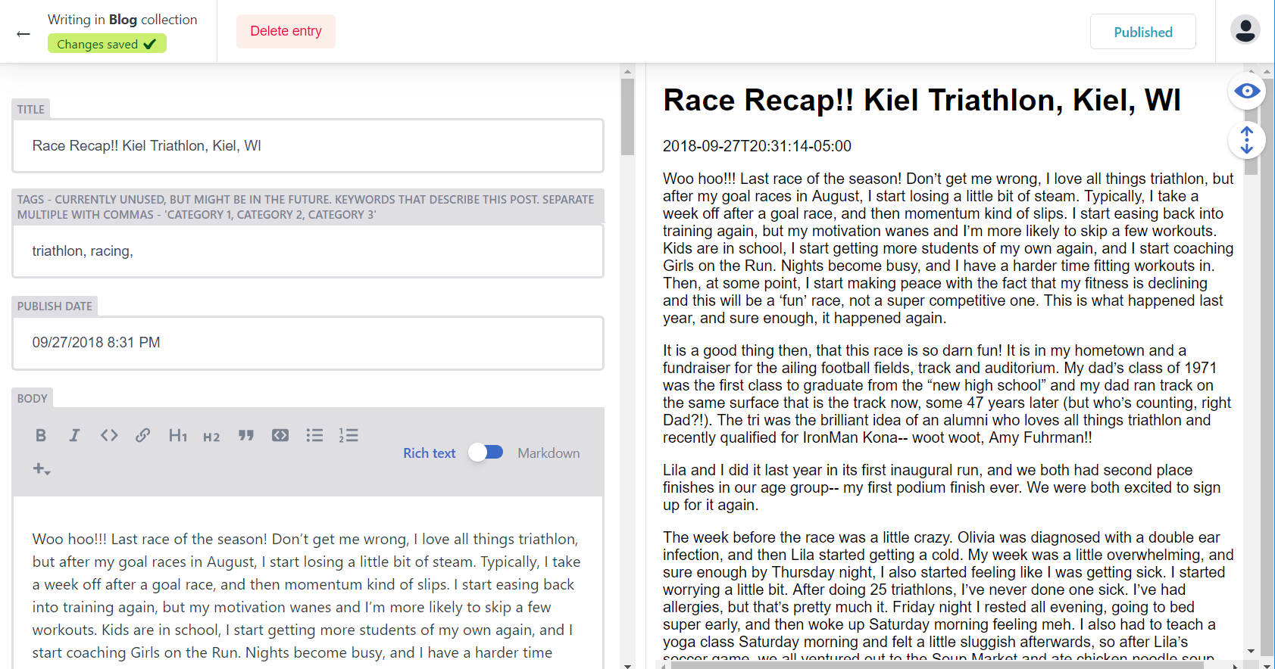This screenshot has height=669, width=1275.
Task: Click Writing in Blog collection text
Action: [x=122, y=20]
